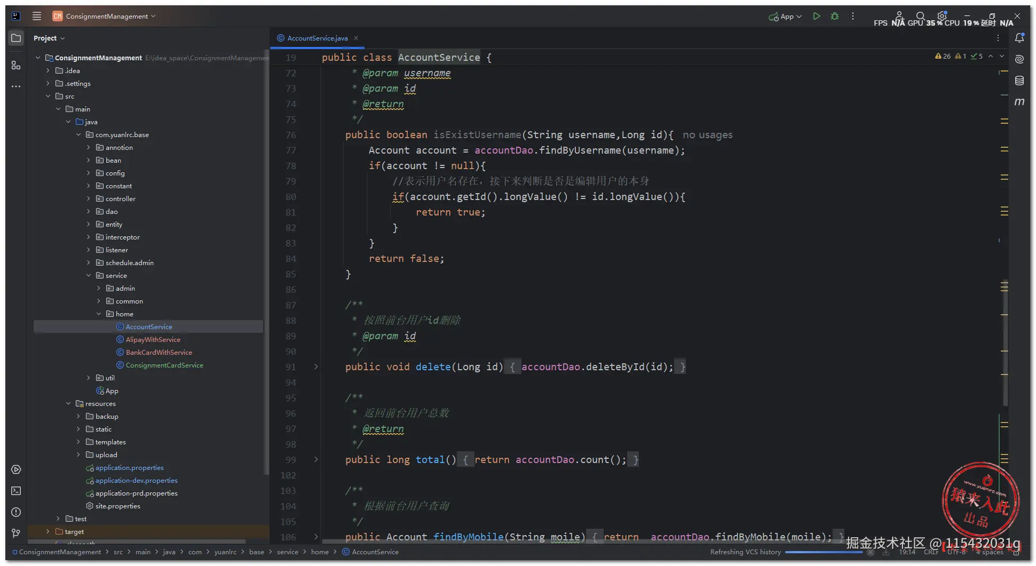The width and height of the screenshot is (1036, 566).
Task: Open the Notifications panel bell
Action: 1019,38
